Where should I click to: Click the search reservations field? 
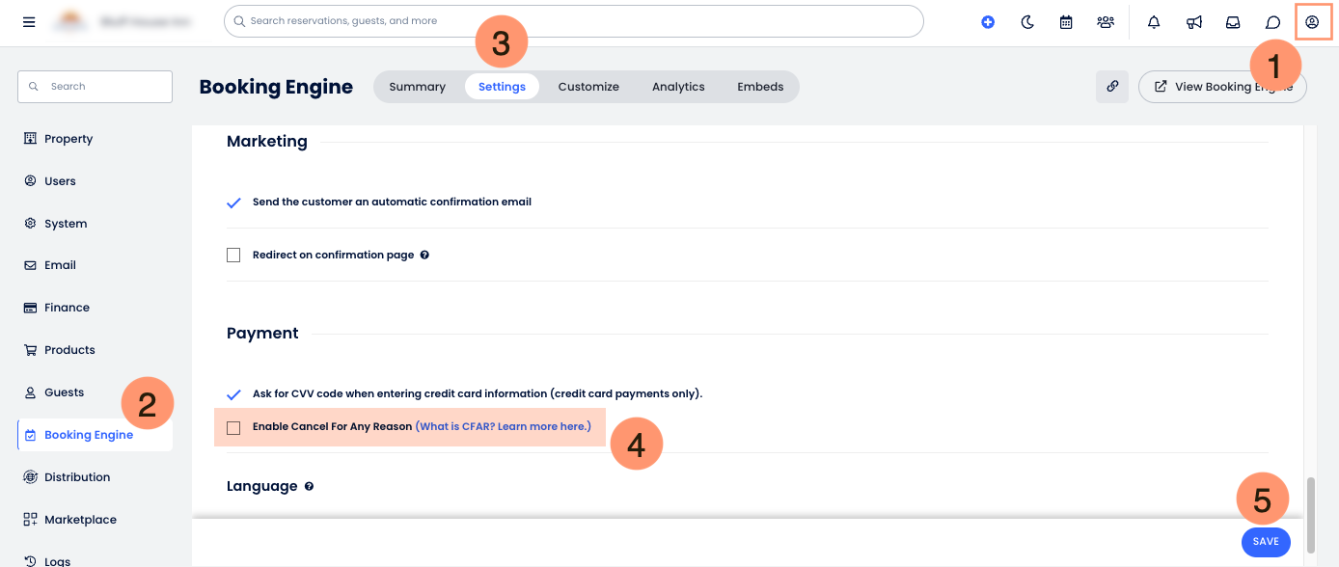tap(572, 20)
